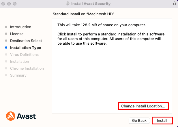Screen dimensions: 178x127
Task: Click the installer package icon in title
Action: coord(67,3)
